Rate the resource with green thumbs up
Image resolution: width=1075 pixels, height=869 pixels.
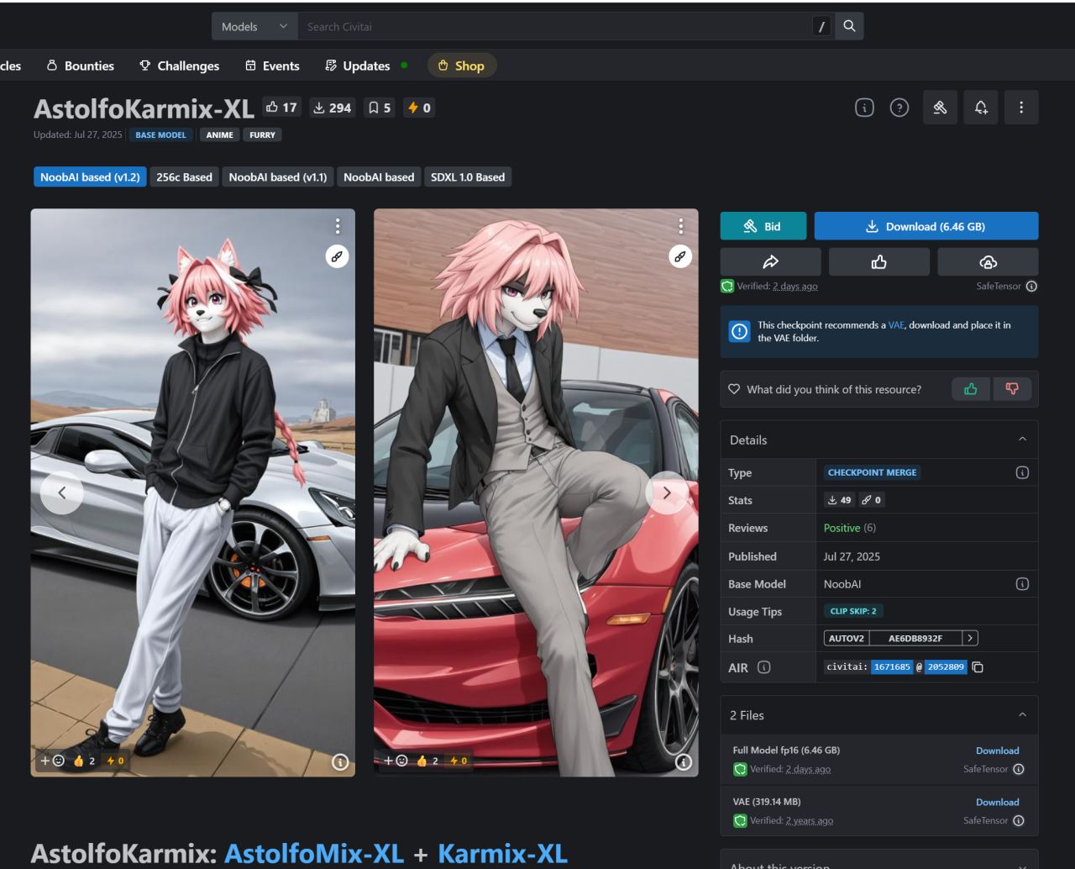pyautogui.click(x=971, y=389)
